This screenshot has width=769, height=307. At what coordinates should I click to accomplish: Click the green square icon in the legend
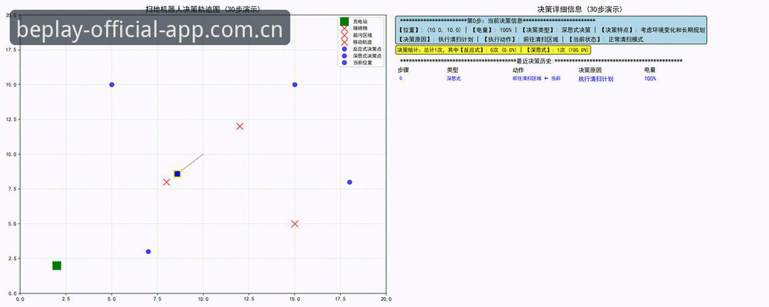click(345, 21)
